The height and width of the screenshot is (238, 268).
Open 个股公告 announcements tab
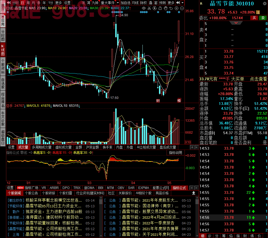[x=32, y=193]
